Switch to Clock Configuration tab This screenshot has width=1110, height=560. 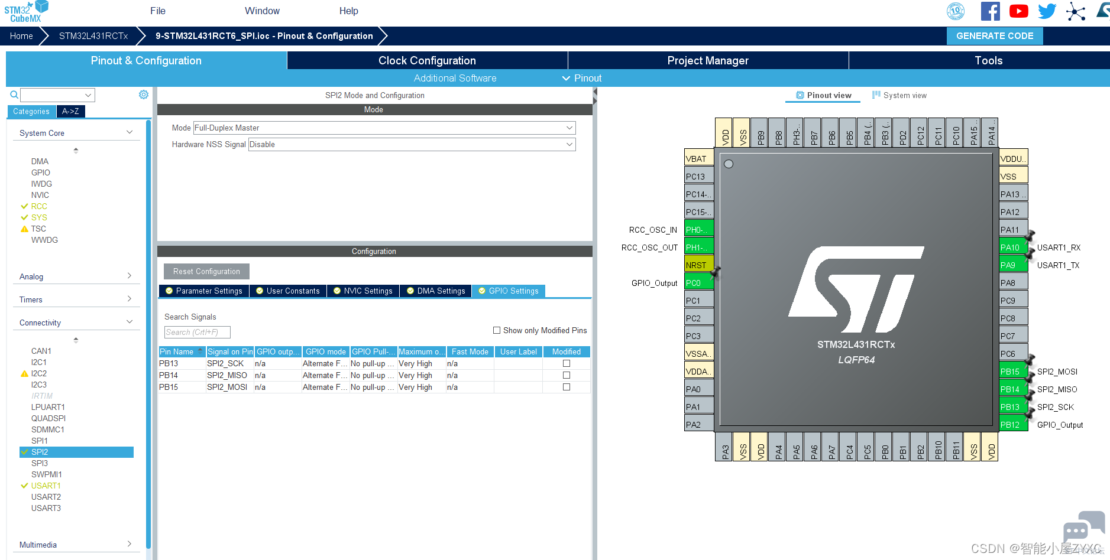[x=427, y=60]
